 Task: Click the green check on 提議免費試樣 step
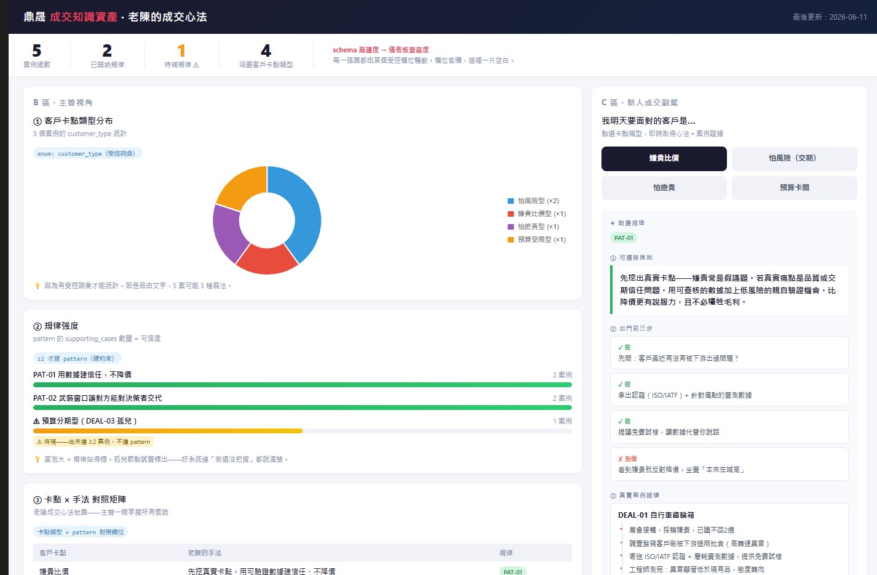coord(621,421)
